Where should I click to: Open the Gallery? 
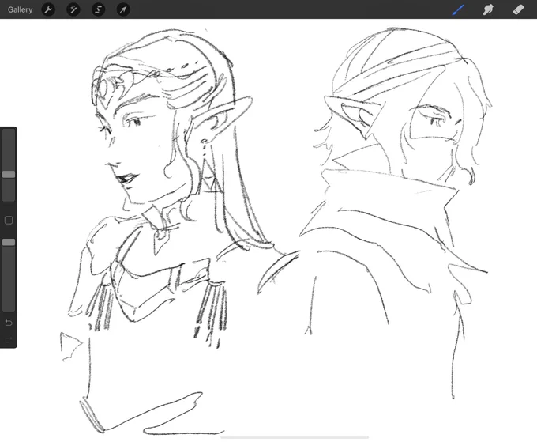20,9
